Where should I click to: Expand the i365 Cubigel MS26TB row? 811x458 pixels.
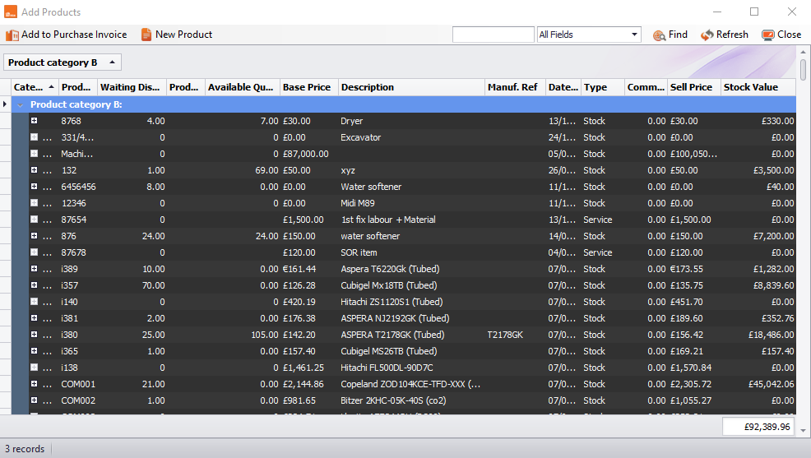tap(35, 351)
